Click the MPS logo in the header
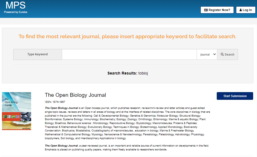Viewport: 257px width, 157px height. pyautogui.click(x=15, y=5)
